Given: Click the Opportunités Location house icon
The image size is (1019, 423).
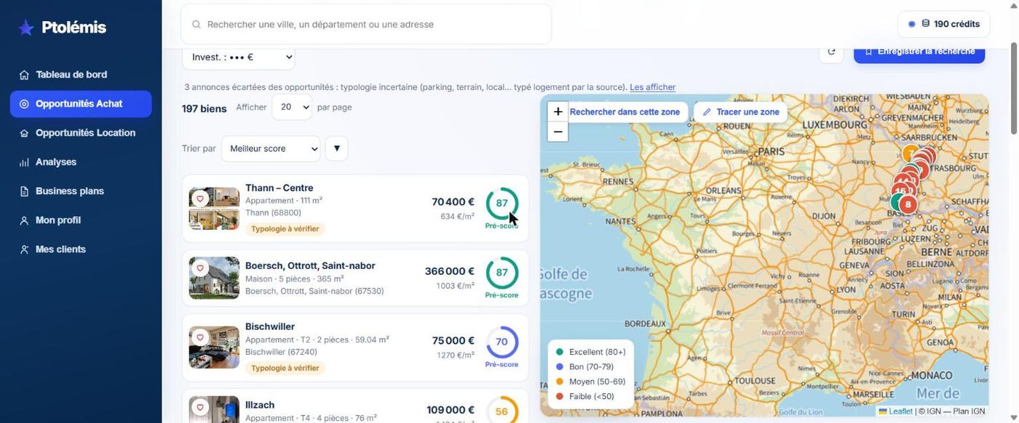Looking at the screenshot, I should (x=24, y=133).
